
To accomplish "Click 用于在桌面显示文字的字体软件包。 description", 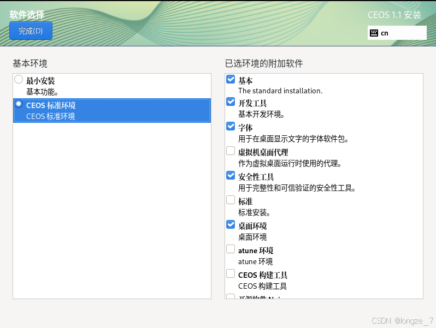I will pyautogui.click(x=293, y=139).
